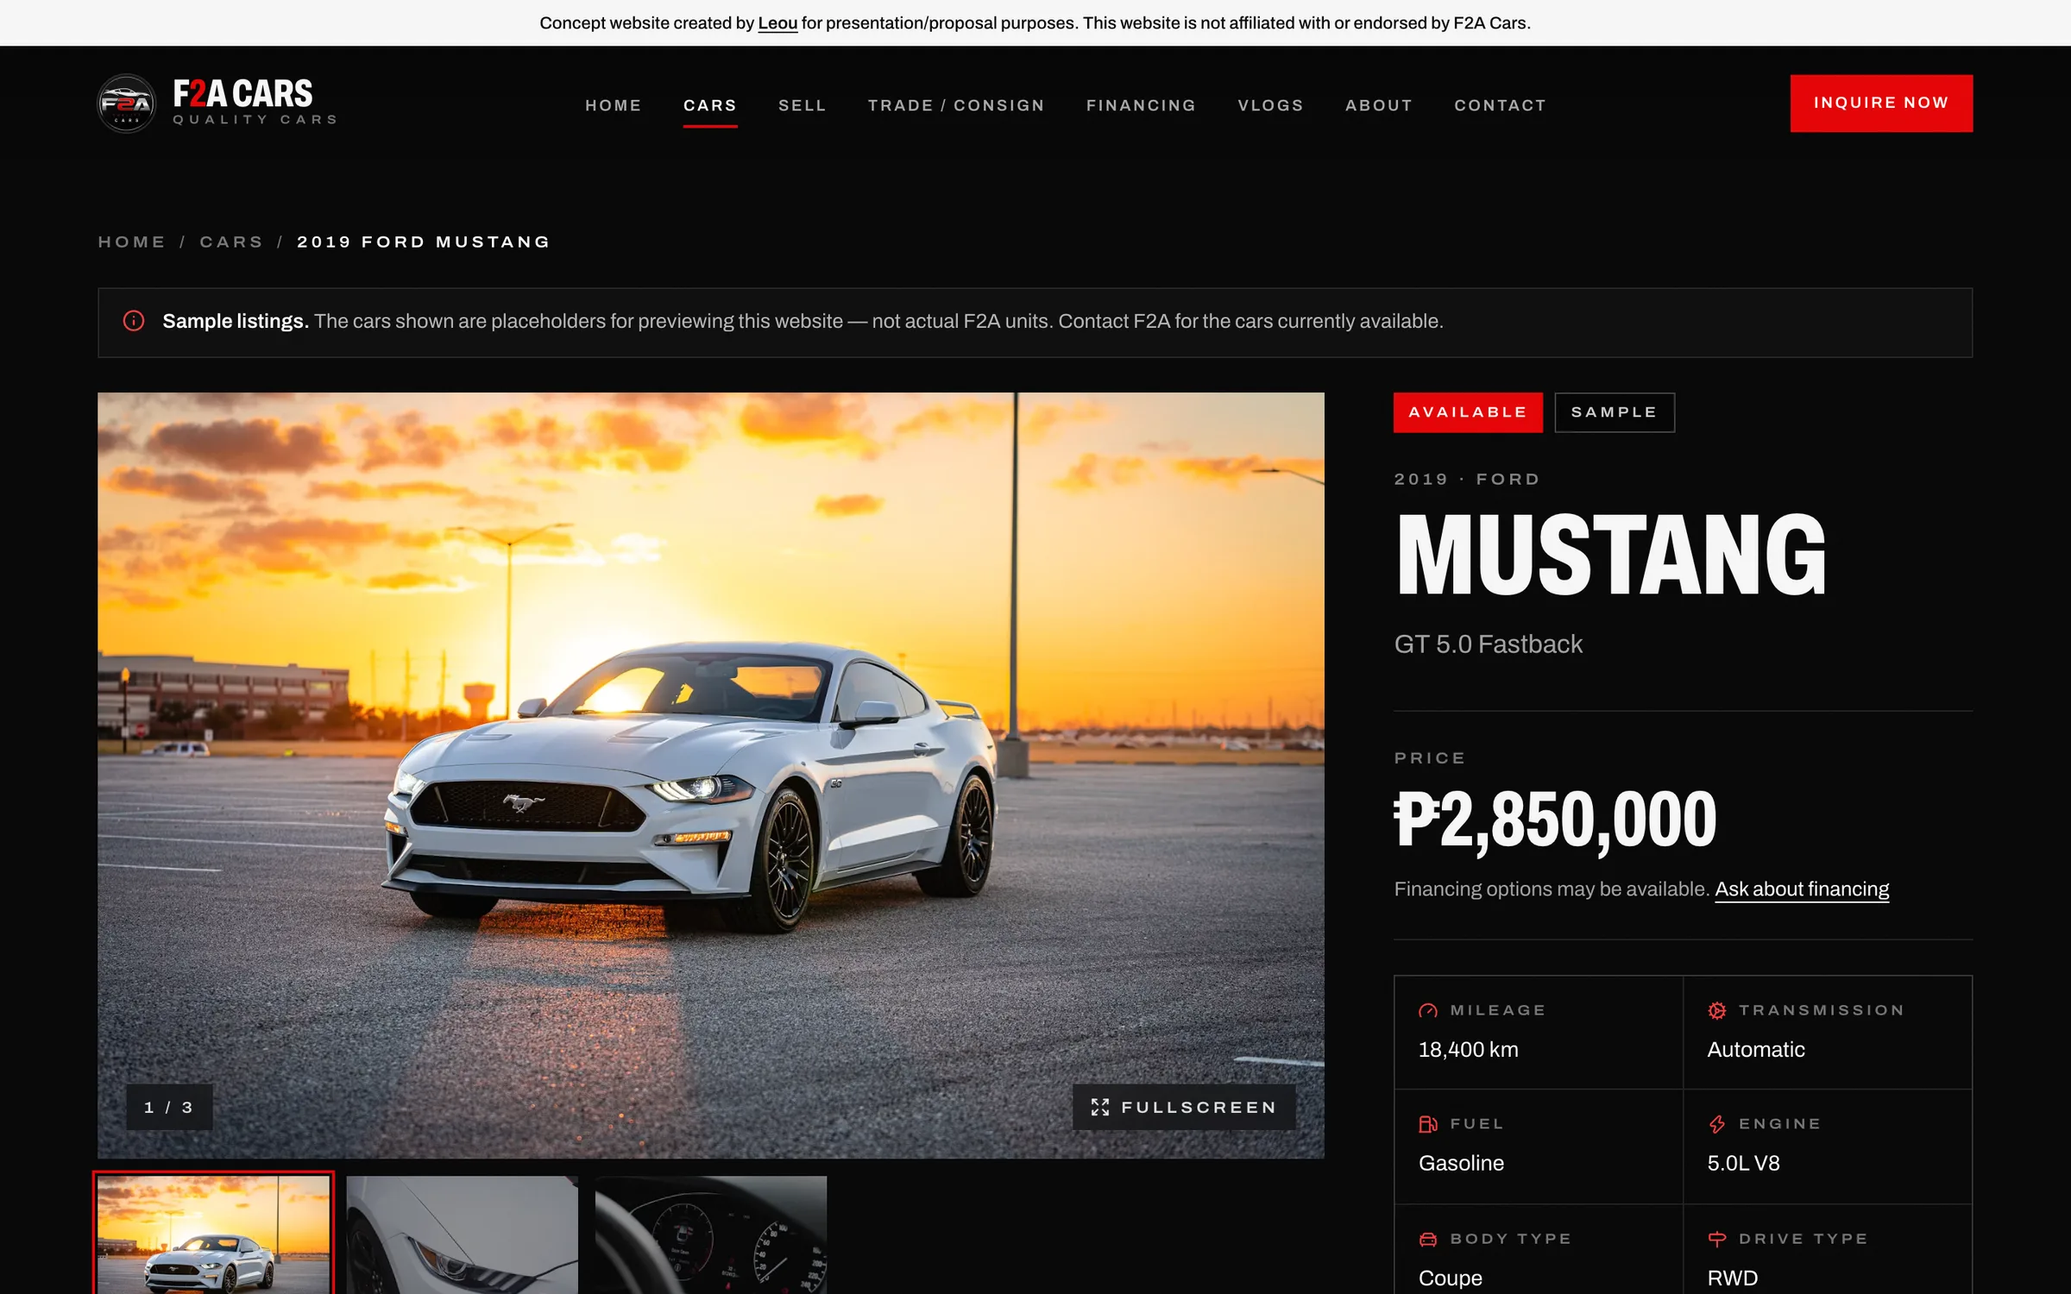Image resolution: width=2071 pixels, height=1294 pixels.
Task: Select the Cars navigation item
Action: click(x=710, y=105)
